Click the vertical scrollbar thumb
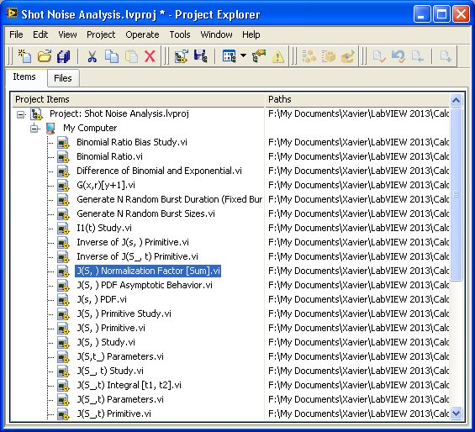Screen dimensions: 475x432 (x=456, y=194)
